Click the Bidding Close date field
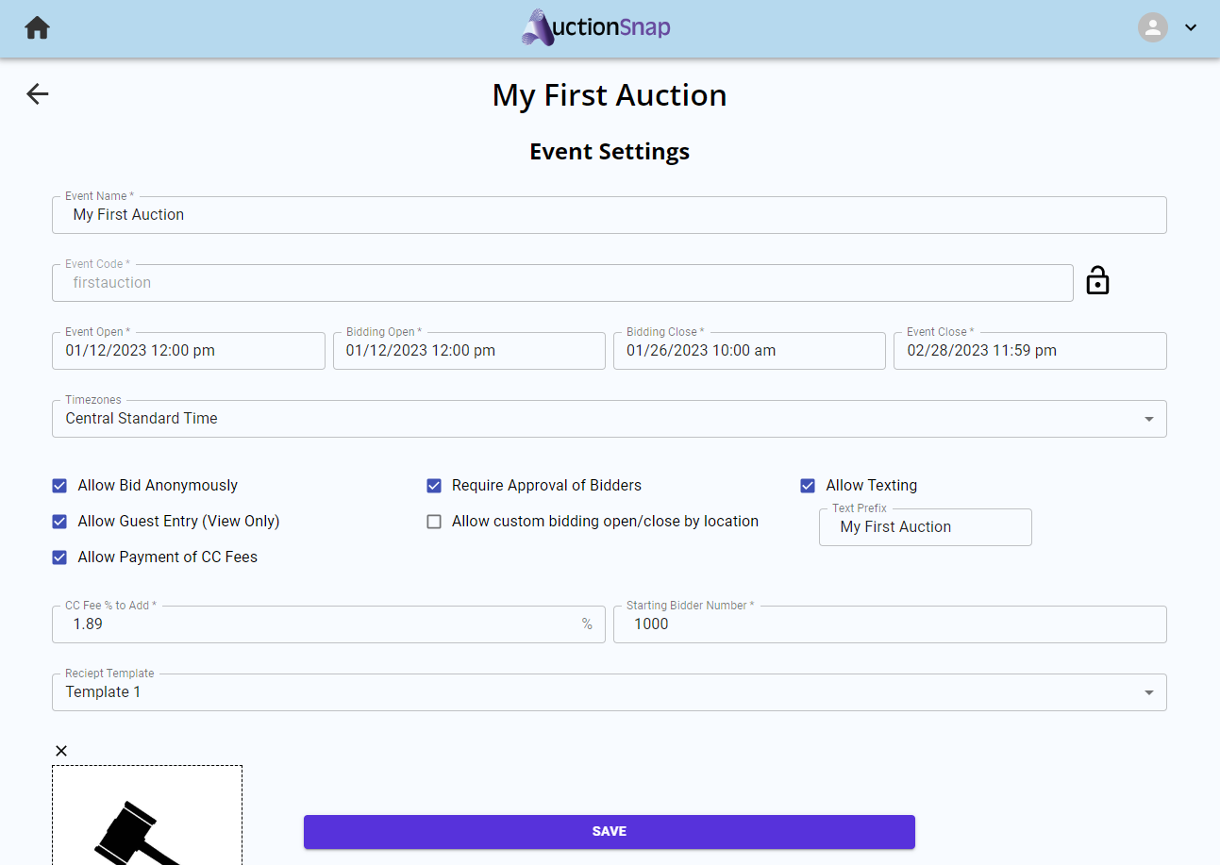The width and height of the screenshot is (1220, 865). (x=749, y=351)
